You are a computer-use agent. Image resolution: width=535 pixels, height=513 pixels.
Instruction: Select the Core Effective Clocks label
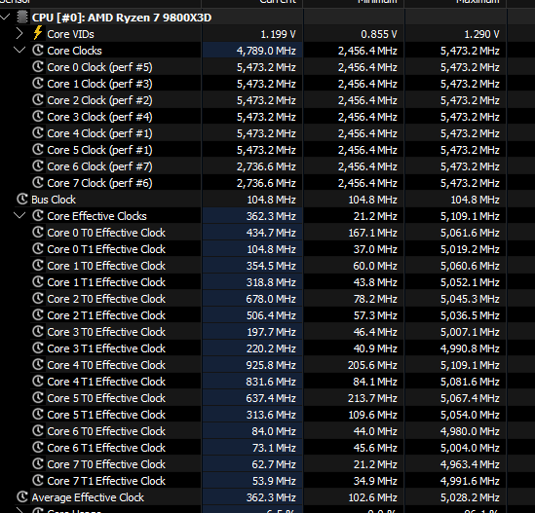click(x=96, y=216)
